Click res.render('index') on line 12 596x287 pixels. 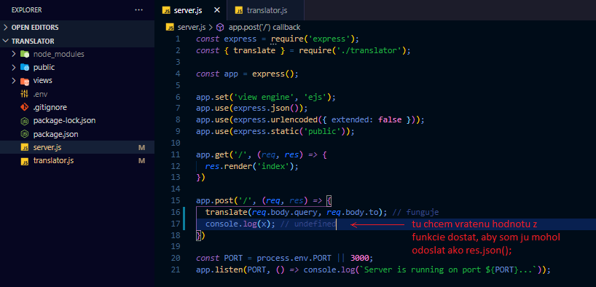tap(249, 166)
